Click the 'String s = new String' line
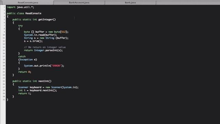 coord(46,38)
